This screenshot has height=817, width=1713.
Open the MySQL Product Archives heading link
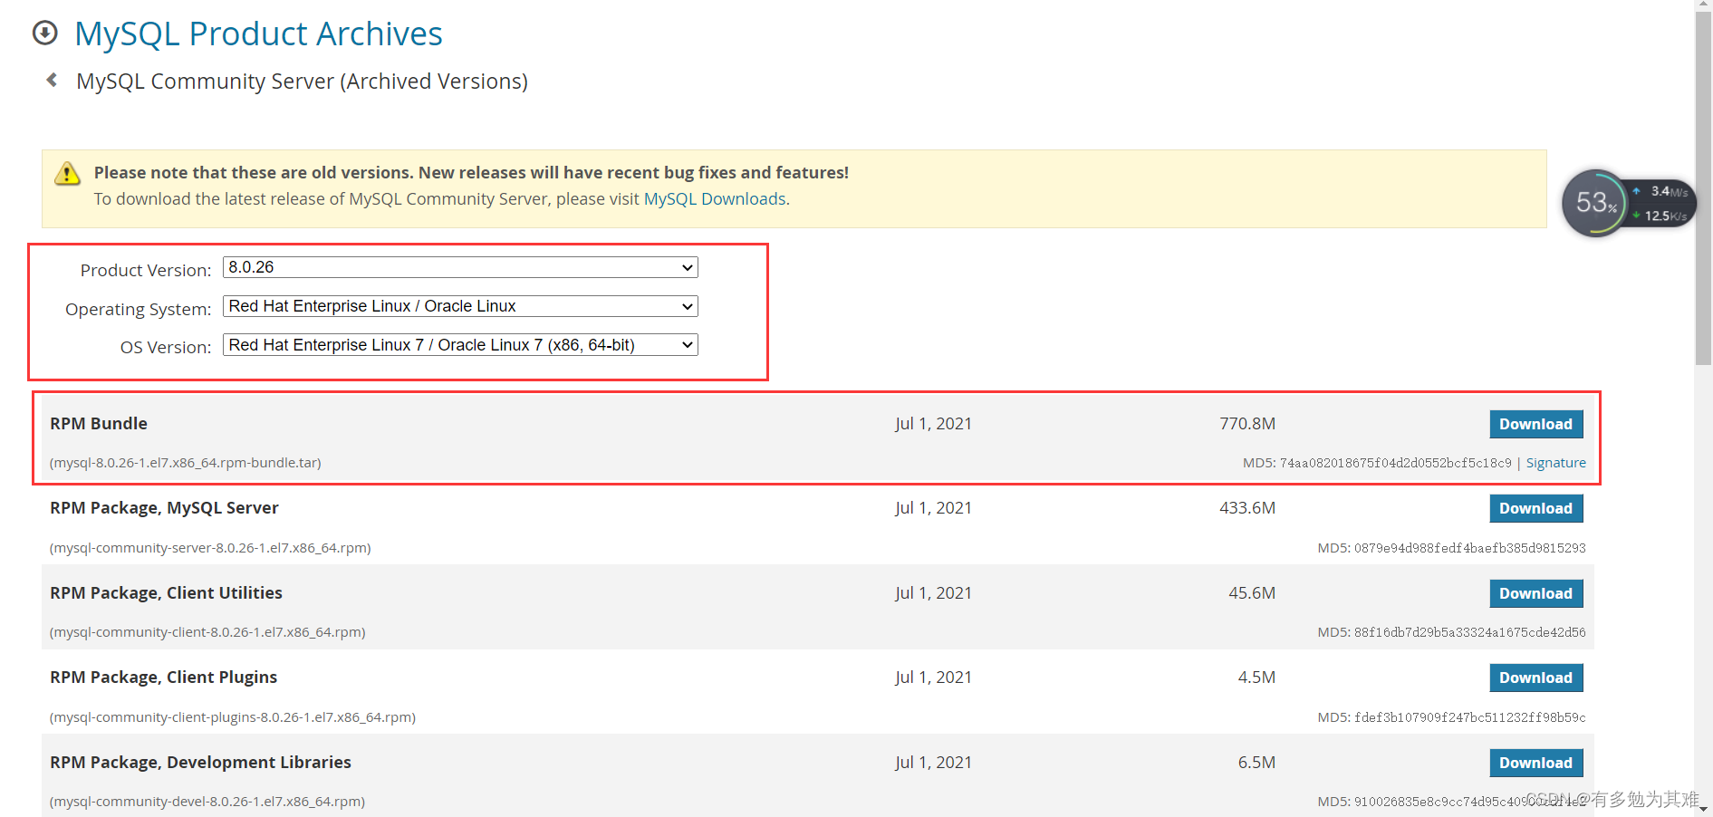coord(258,34)
